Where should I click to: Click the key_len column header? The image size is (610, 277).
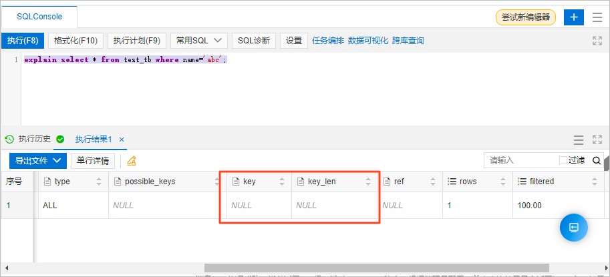click(x=335, y=182)
